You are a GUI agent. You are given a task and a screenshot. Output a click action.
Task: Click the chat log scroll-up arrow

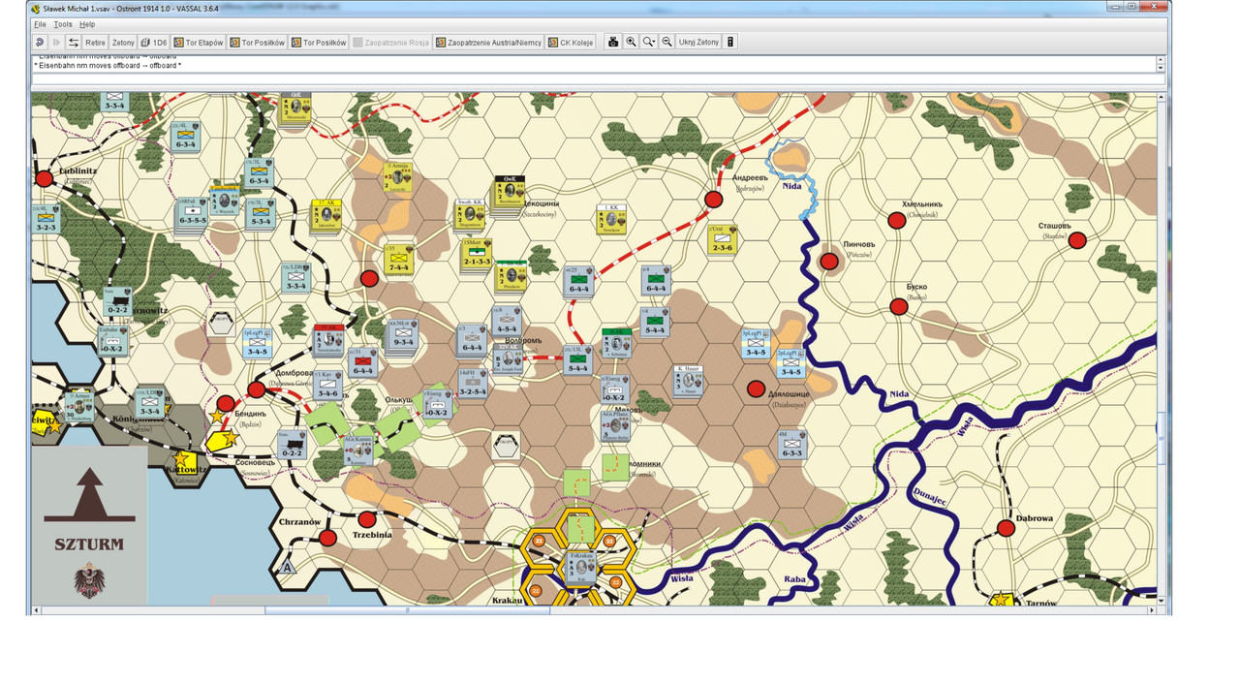(1161, 60)
